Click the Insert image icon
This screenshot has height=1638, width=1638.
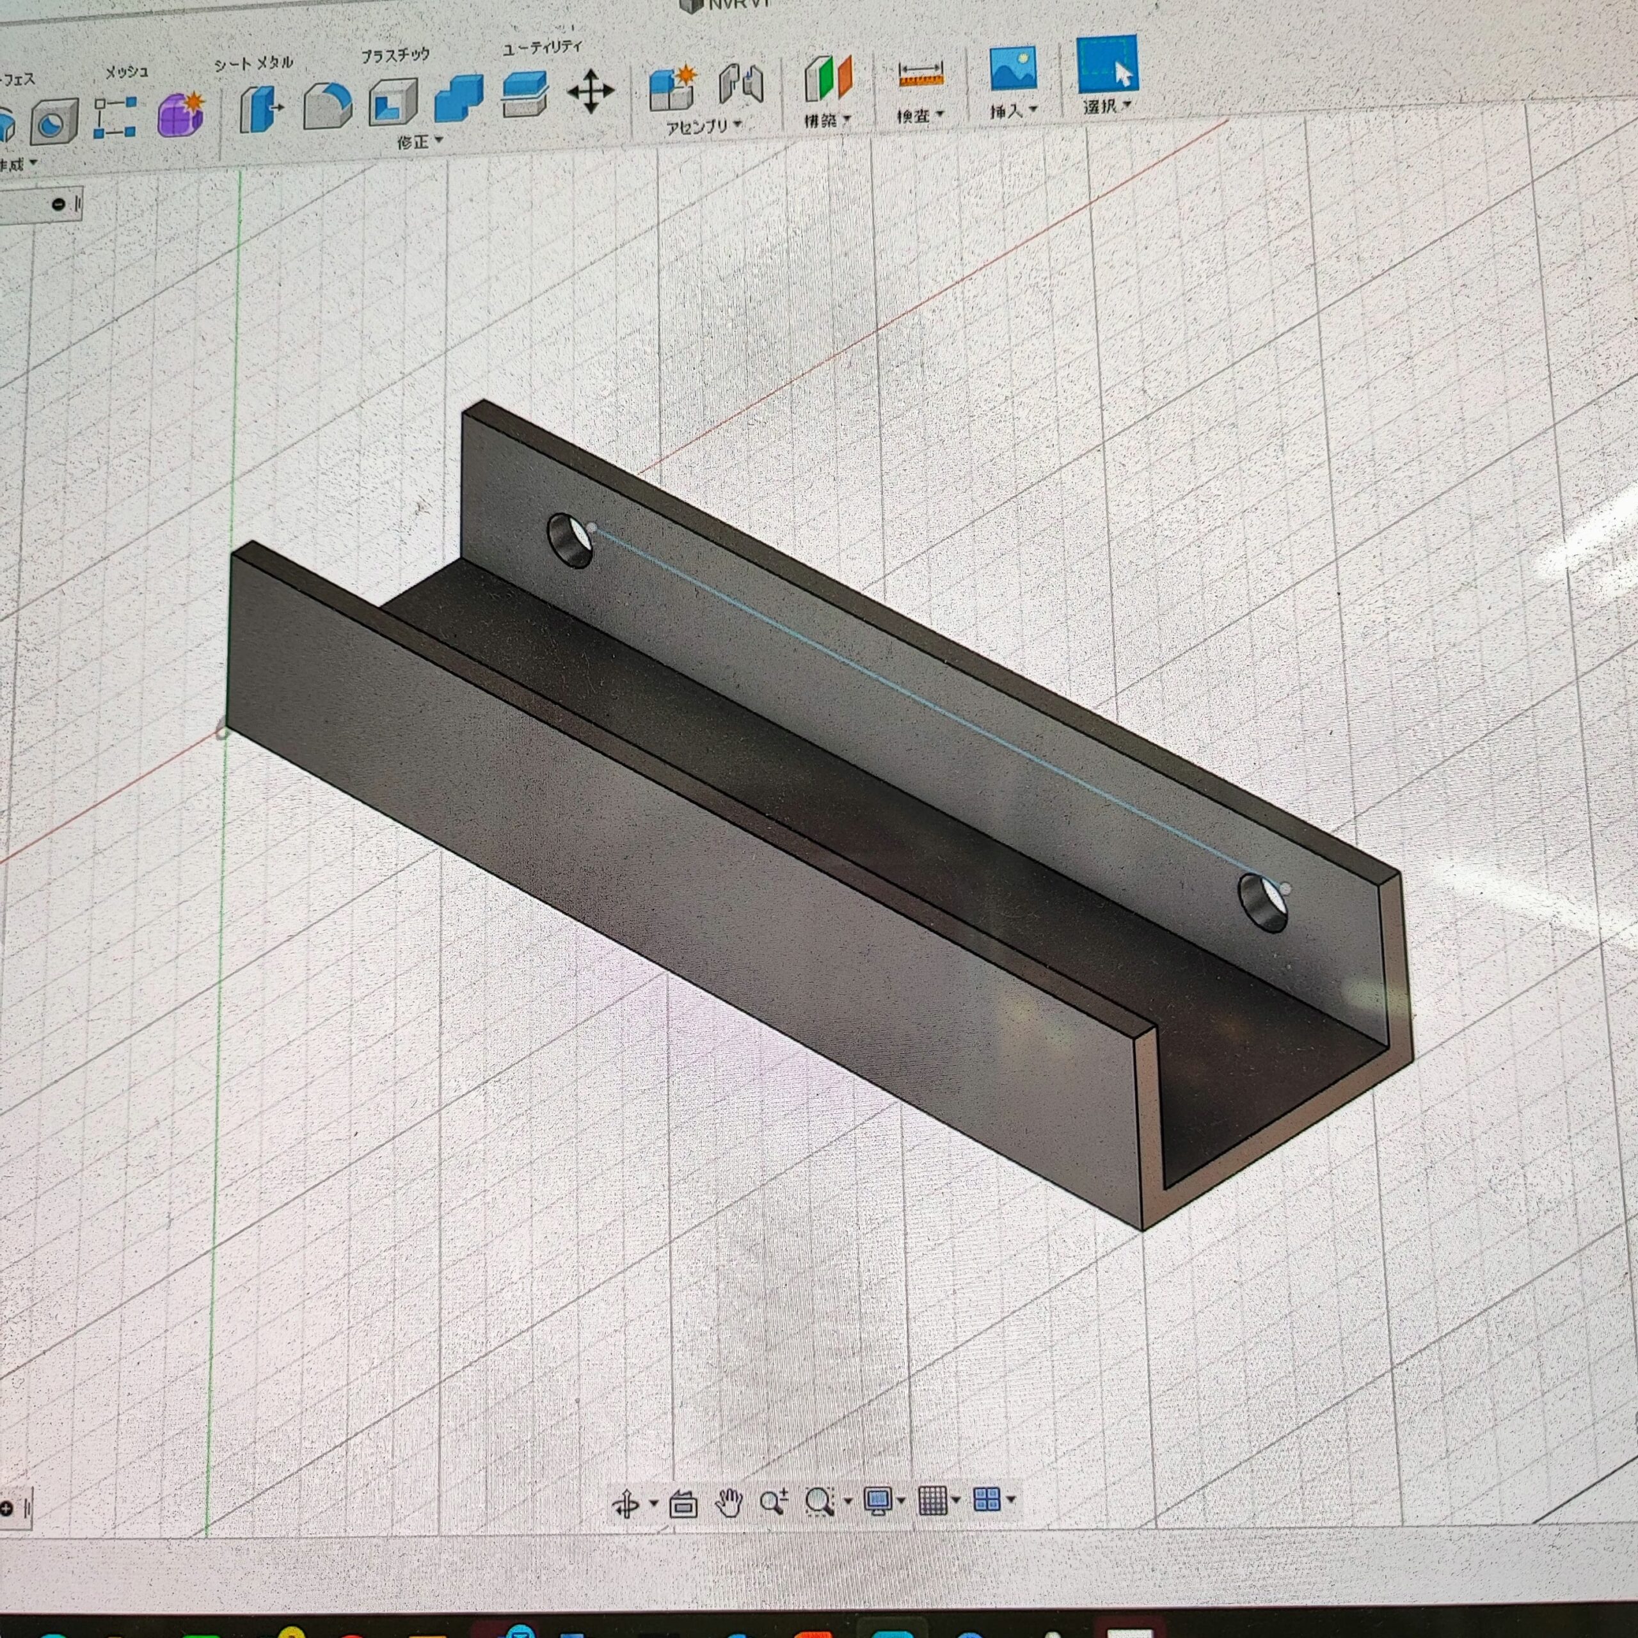point(1013,68)
